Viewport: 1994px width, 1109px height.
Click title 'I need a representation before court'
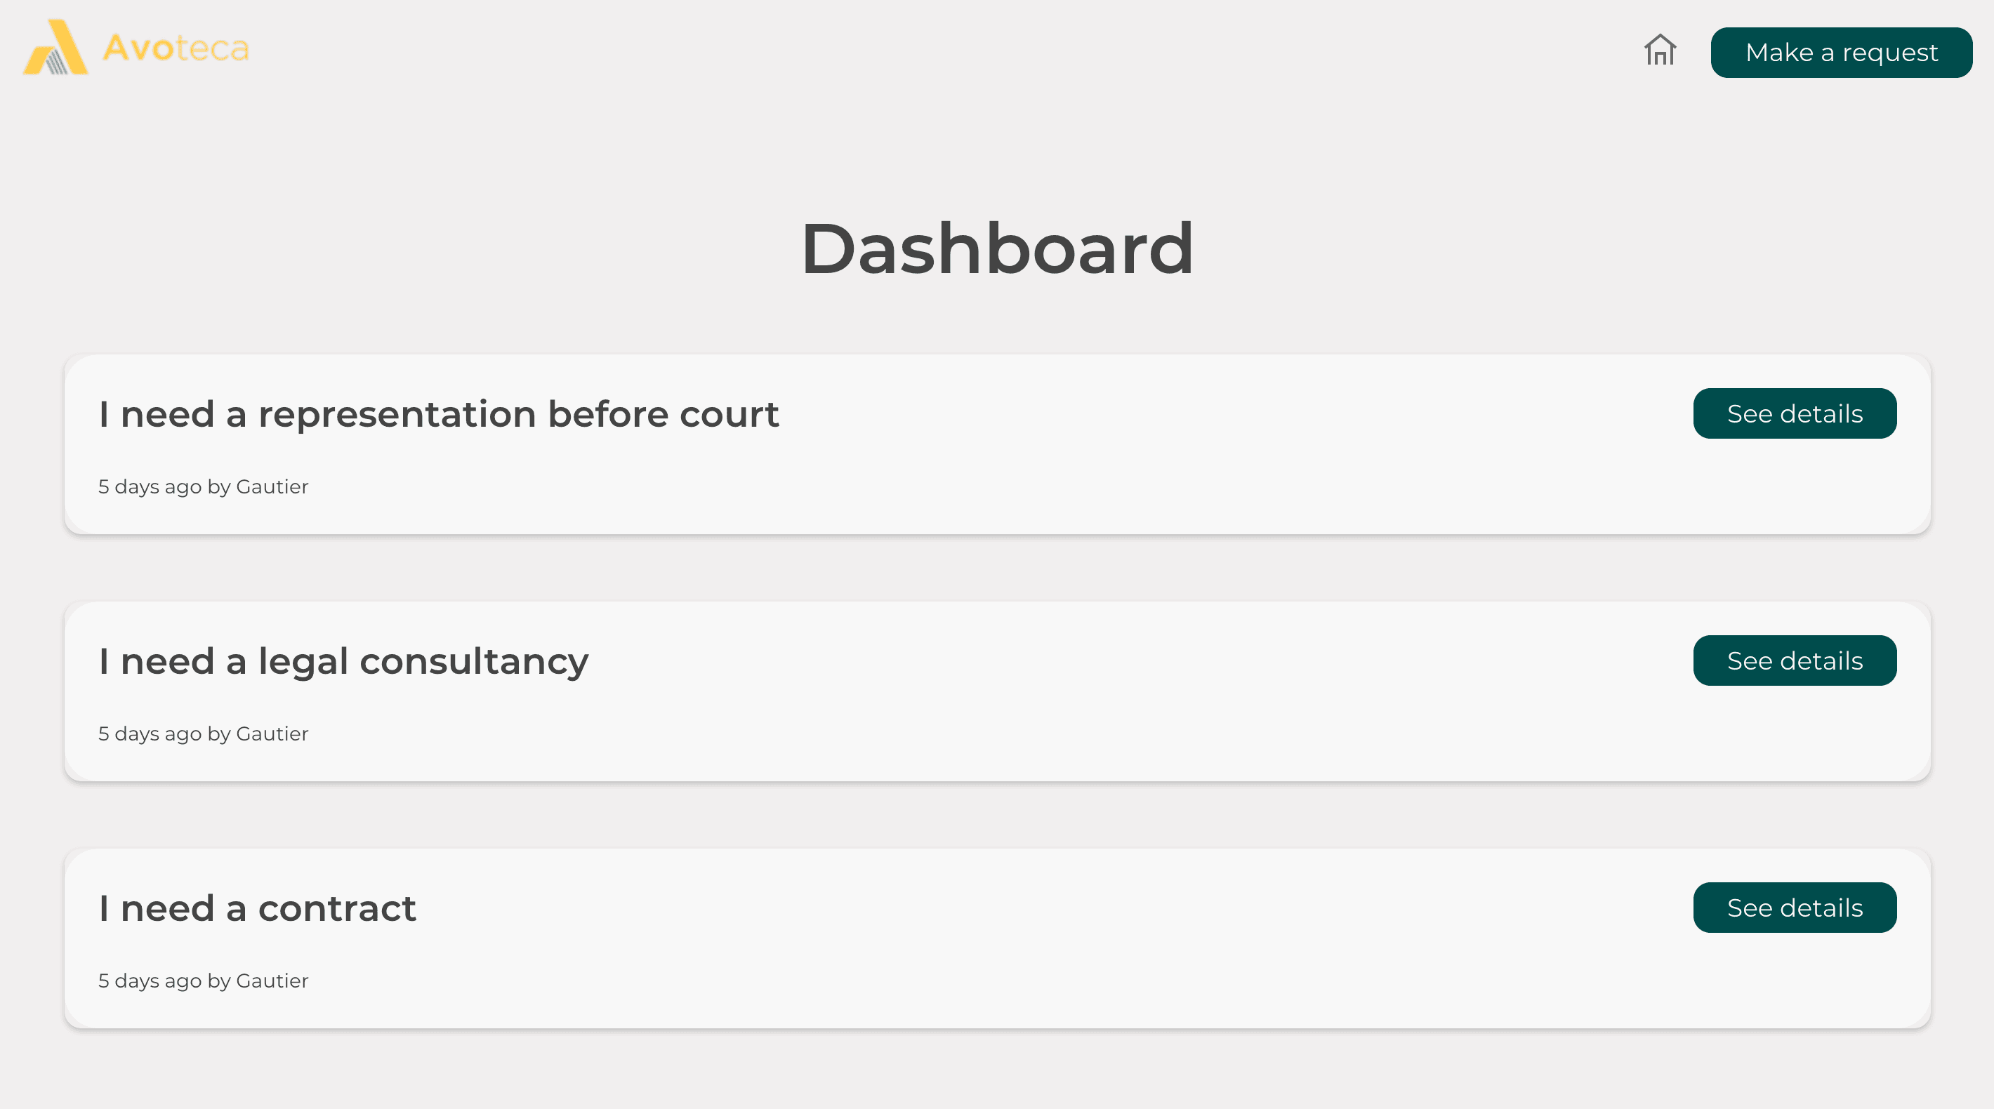click(439, 414)
